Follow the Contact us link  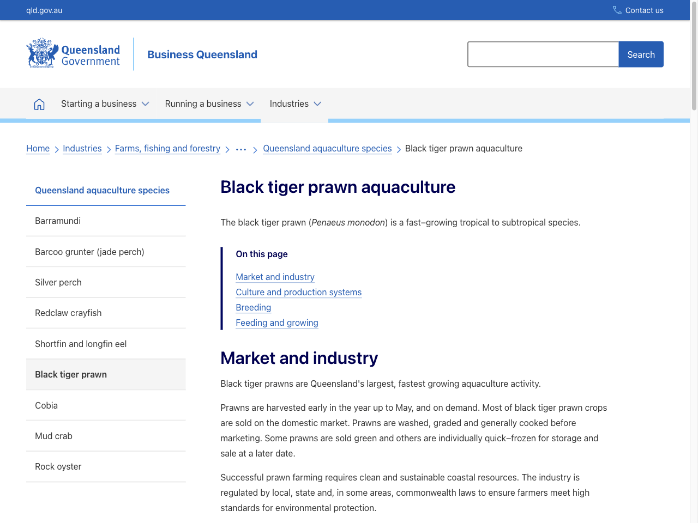(644, 10)
